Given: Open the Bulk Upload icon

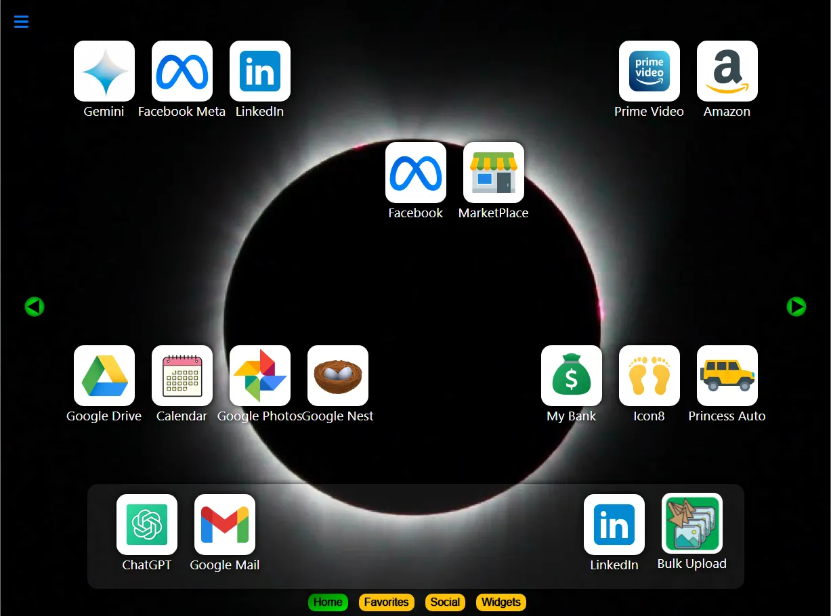Looking at the screenshot, I should 692,523.
